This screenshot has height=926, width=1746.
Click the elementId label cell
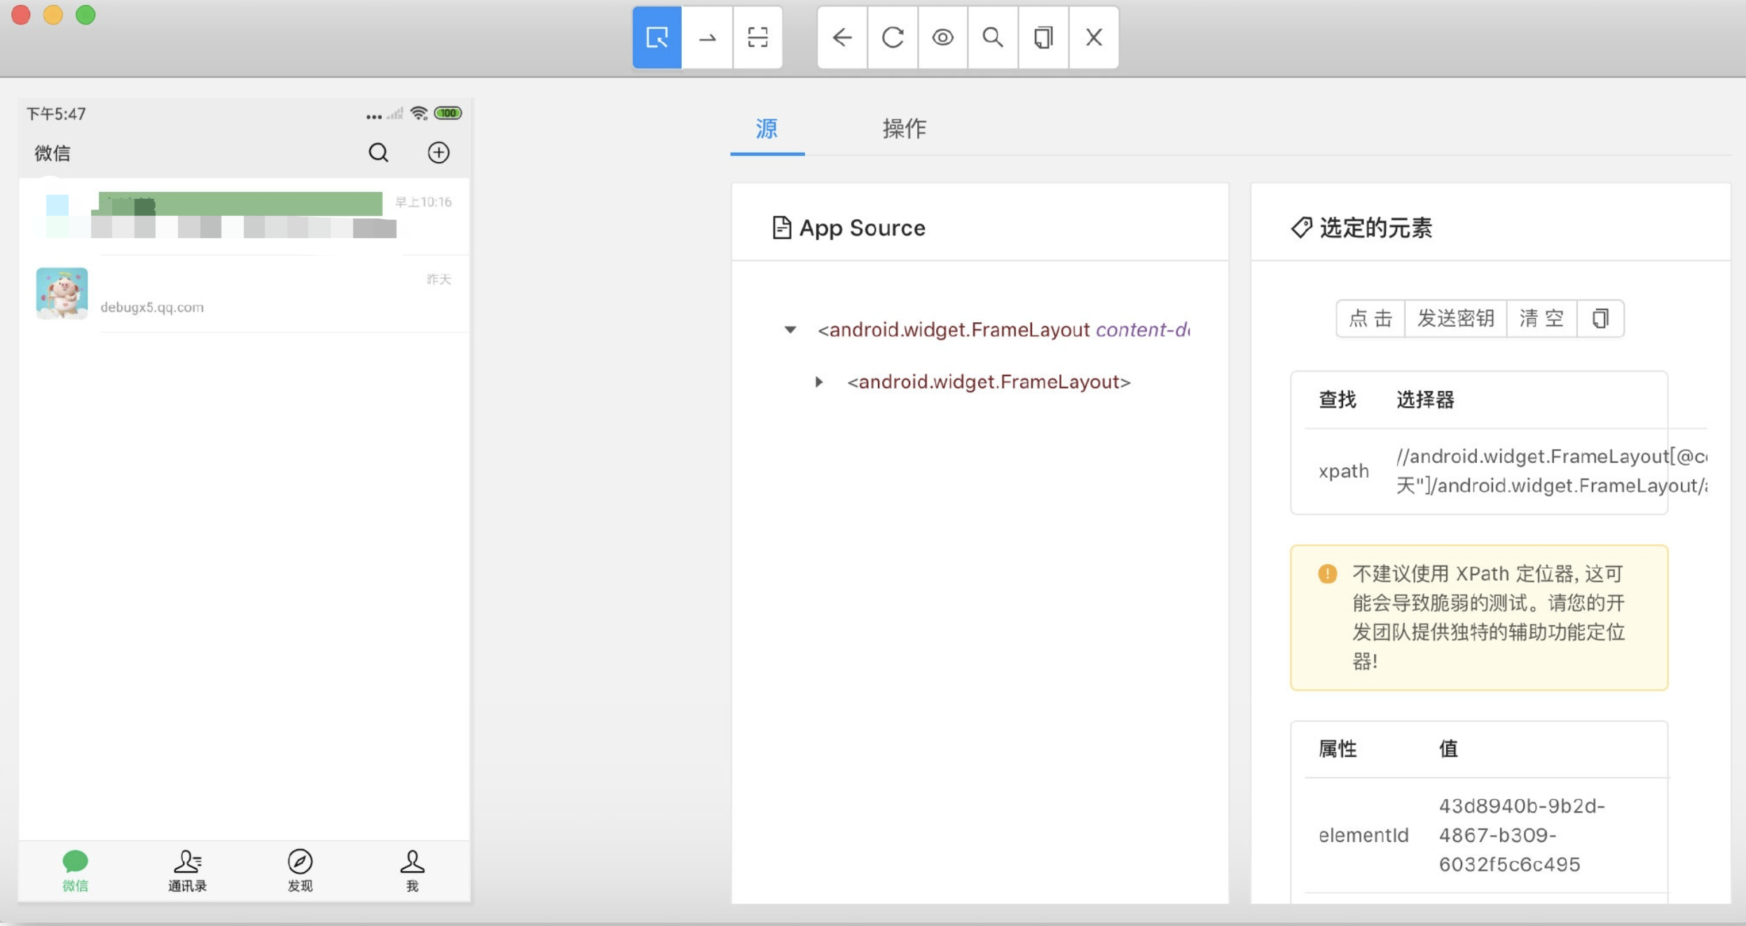(x=1363, y=835)
